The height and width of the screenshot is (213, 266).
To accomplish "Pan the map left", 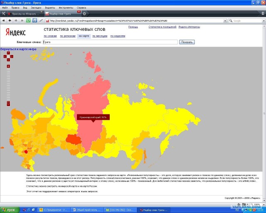I will (5, 57).
